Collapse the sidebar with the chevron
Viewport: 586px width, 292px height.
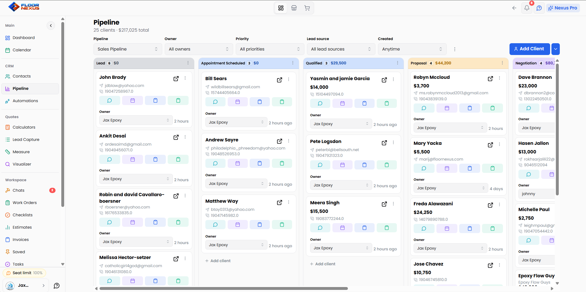coord(51,25)
